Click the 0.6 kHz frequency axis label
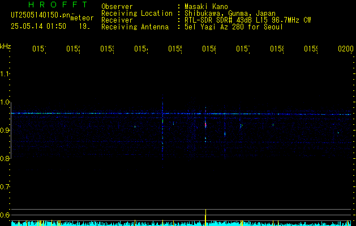Viewport: 356px width, 226px height. pyautogui.click(x=5, y=215)
